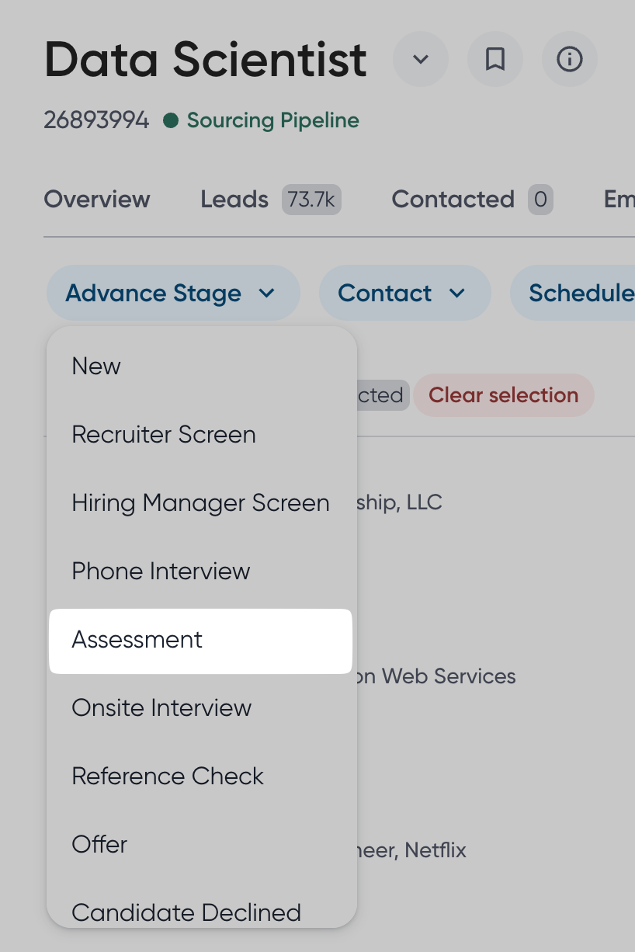Expand the Contact dropdown
Screen dimensions: 635x952
404,294
